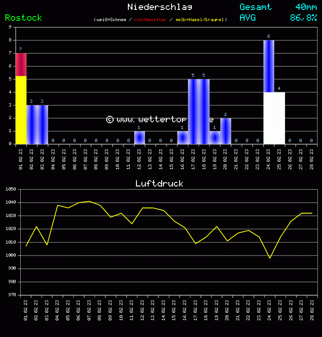This screenshot has height=337, width=322.
Task: Click the yellow hail bar for 01.02.23
Action: pyautogui.click(x=21, y=110)
